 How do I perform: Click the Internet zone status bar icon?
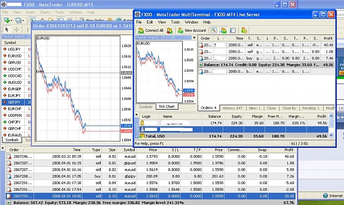click(326, 196)
